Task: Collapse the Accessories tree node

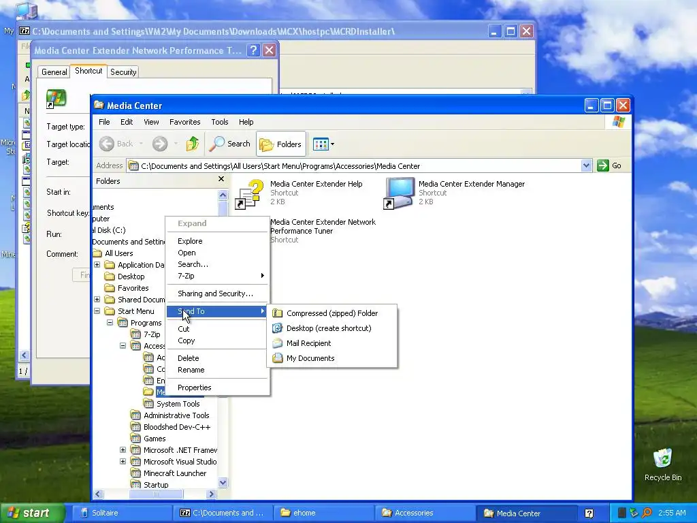Action: point(123,345)
